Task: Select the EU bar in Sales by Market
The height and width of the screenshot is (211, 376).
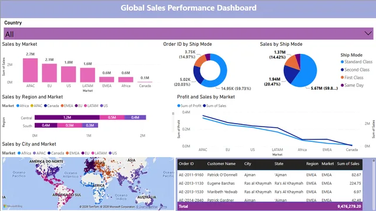Action: tap(49, 73)
